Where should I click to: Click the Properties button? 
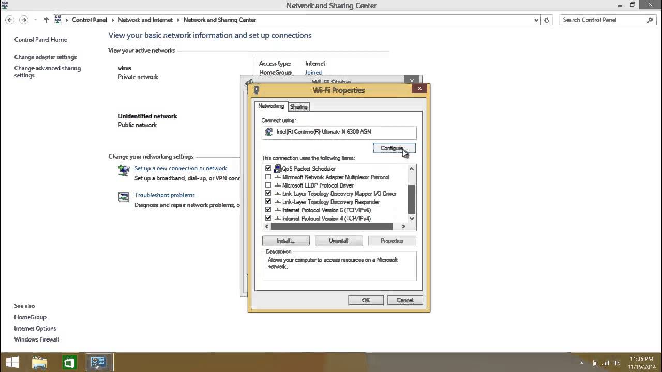392,241
